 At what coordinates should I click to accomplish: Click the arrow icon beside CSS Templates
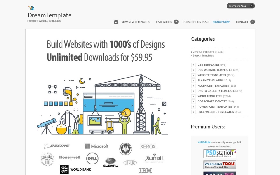(x=193, y=65)
